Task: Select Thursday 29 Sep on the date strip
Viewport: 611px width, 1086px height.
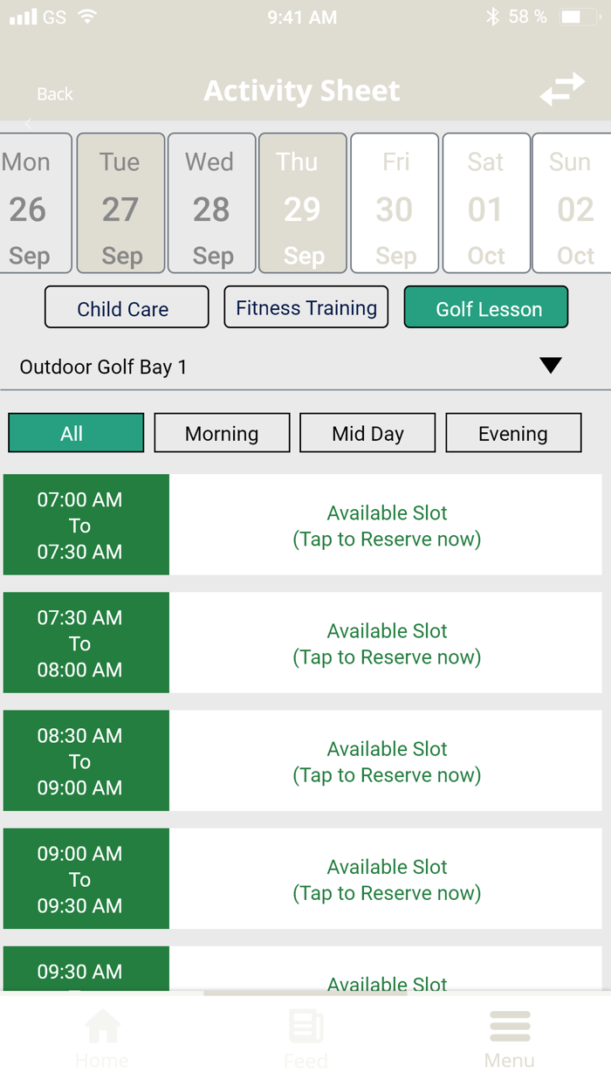Action: point(302,203)
